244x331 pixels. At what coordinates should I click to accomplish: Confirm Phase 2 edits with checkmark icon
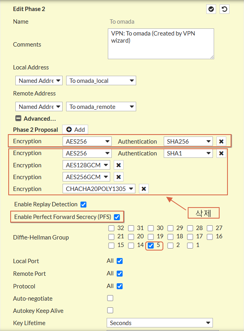coord(211,9)
